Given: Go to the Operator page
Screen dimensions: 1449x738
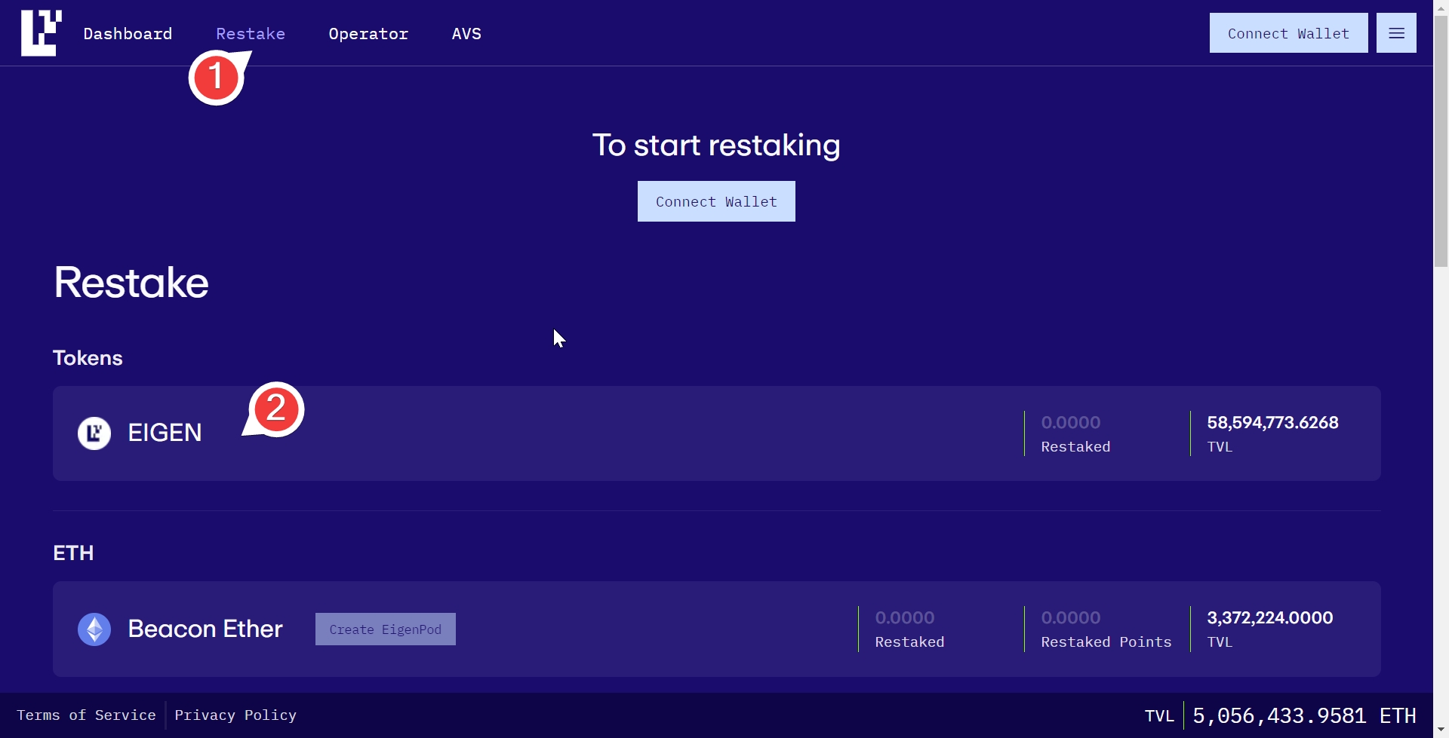Looking at the screenshot, I should coord(368,34).
